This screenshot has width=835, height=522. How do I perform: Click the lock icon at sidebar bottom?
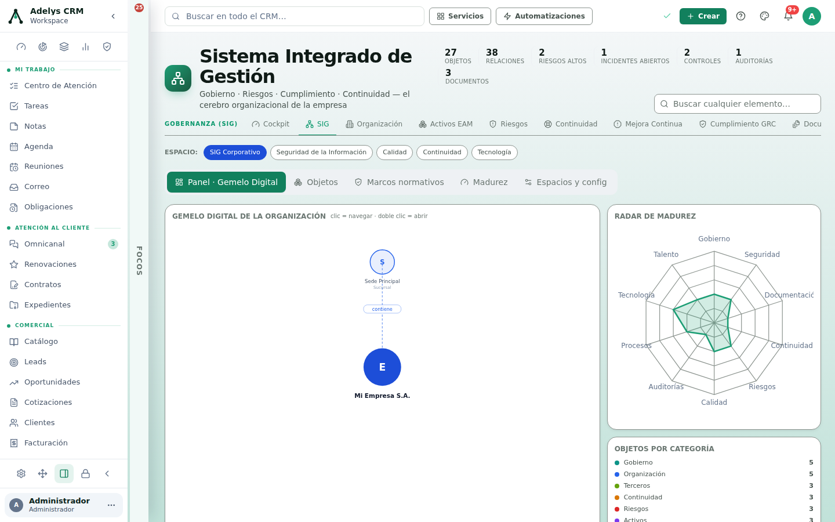click(86, 474)
